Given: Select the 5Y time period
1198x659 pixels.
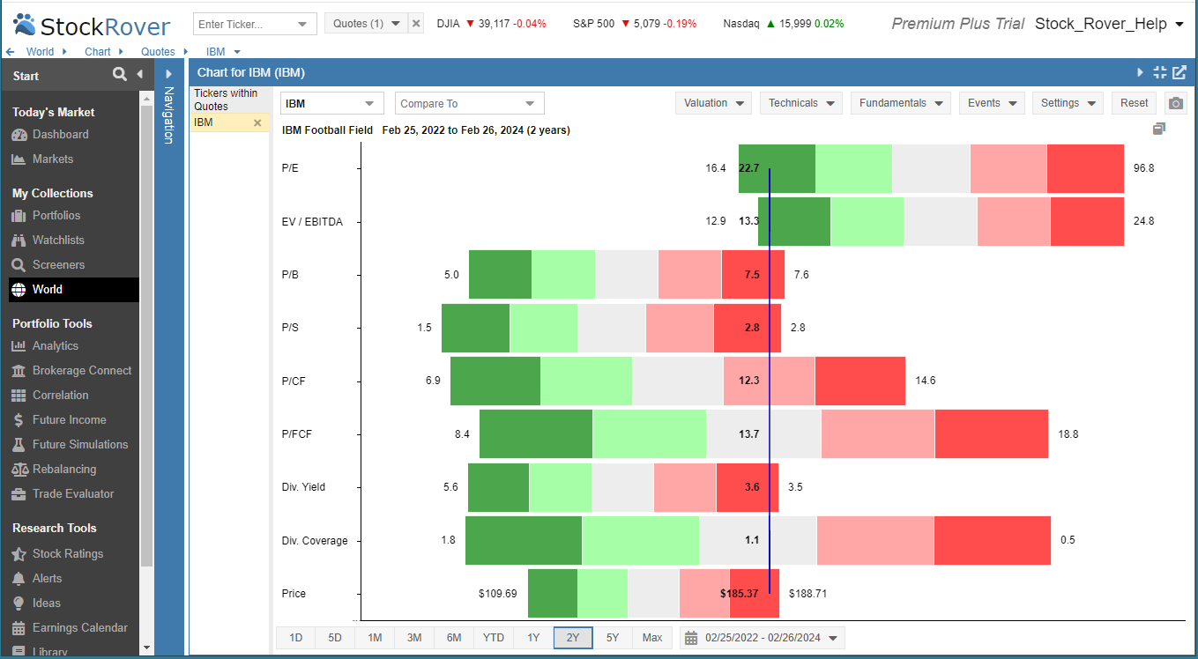Looking at the screenshot, I should point(613,638).
